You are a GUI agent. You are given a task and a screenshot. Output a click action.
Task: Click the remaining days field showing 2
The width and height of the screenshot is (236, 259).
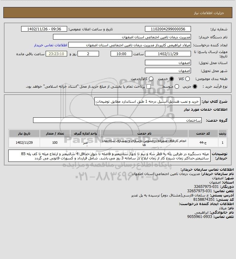click(88, 54)
